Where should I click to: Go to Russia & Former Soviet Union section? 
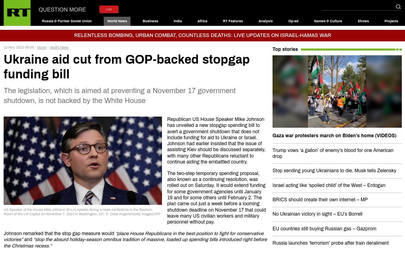pos(67,21)
